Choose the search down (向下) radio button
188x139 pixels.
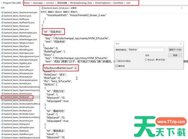coord(157,59)
